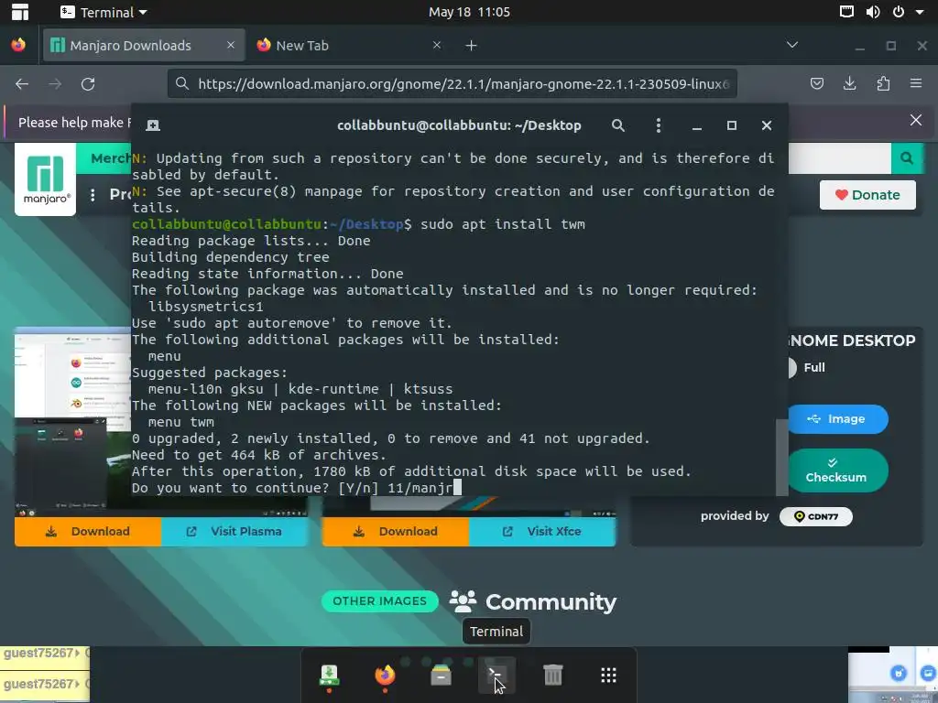Click the Community heading

click(x=551, y=602)
